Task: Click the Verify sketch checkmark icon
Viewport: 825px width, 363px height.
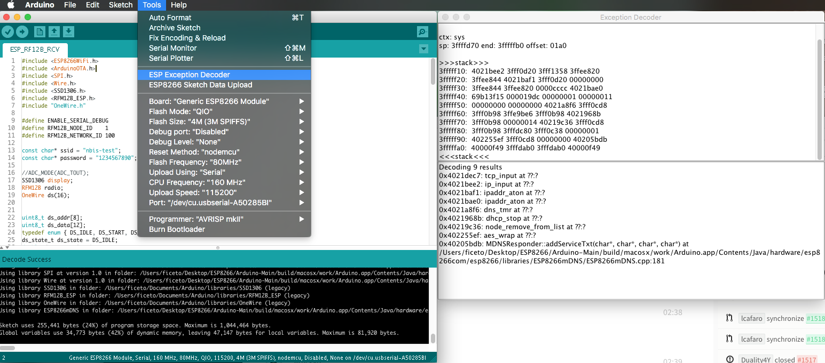Action: tap(7, 32)
